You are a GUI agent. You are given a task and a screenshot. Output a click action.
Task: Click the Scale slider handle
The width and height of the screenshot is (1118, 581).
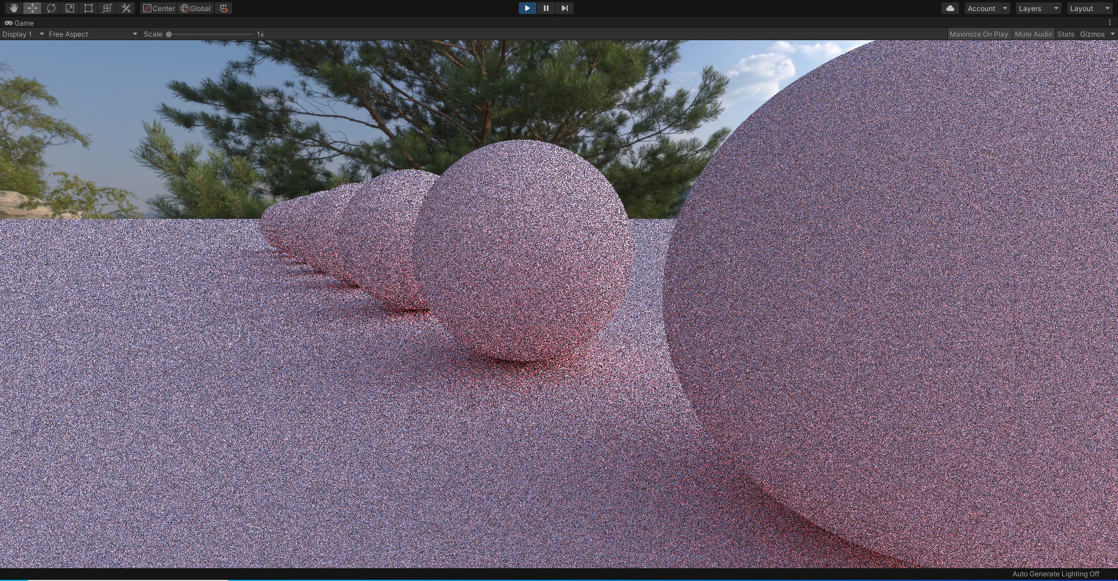coord(169,34)
